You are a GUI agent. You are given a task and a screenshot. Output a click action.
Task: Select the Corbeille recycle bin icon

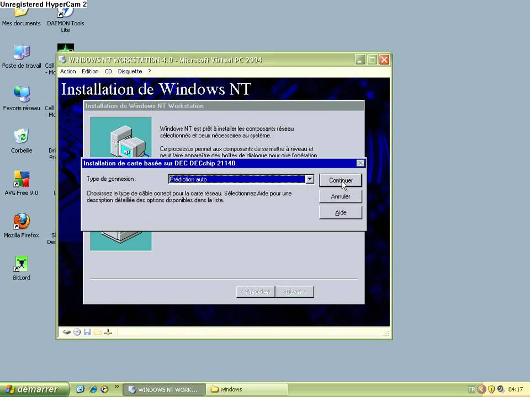pos(22,141)
